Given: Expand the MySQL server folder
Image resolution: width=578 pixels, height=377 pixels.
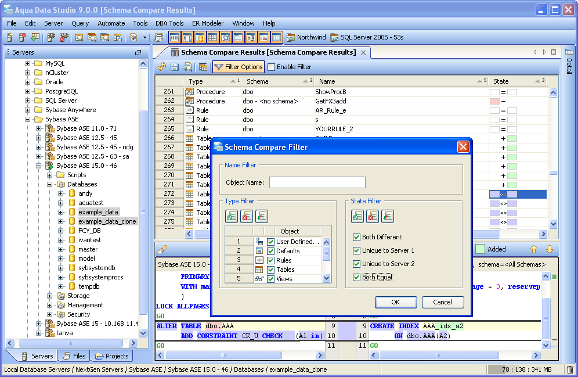Looking at the screenshot, I should coord(27,63).
